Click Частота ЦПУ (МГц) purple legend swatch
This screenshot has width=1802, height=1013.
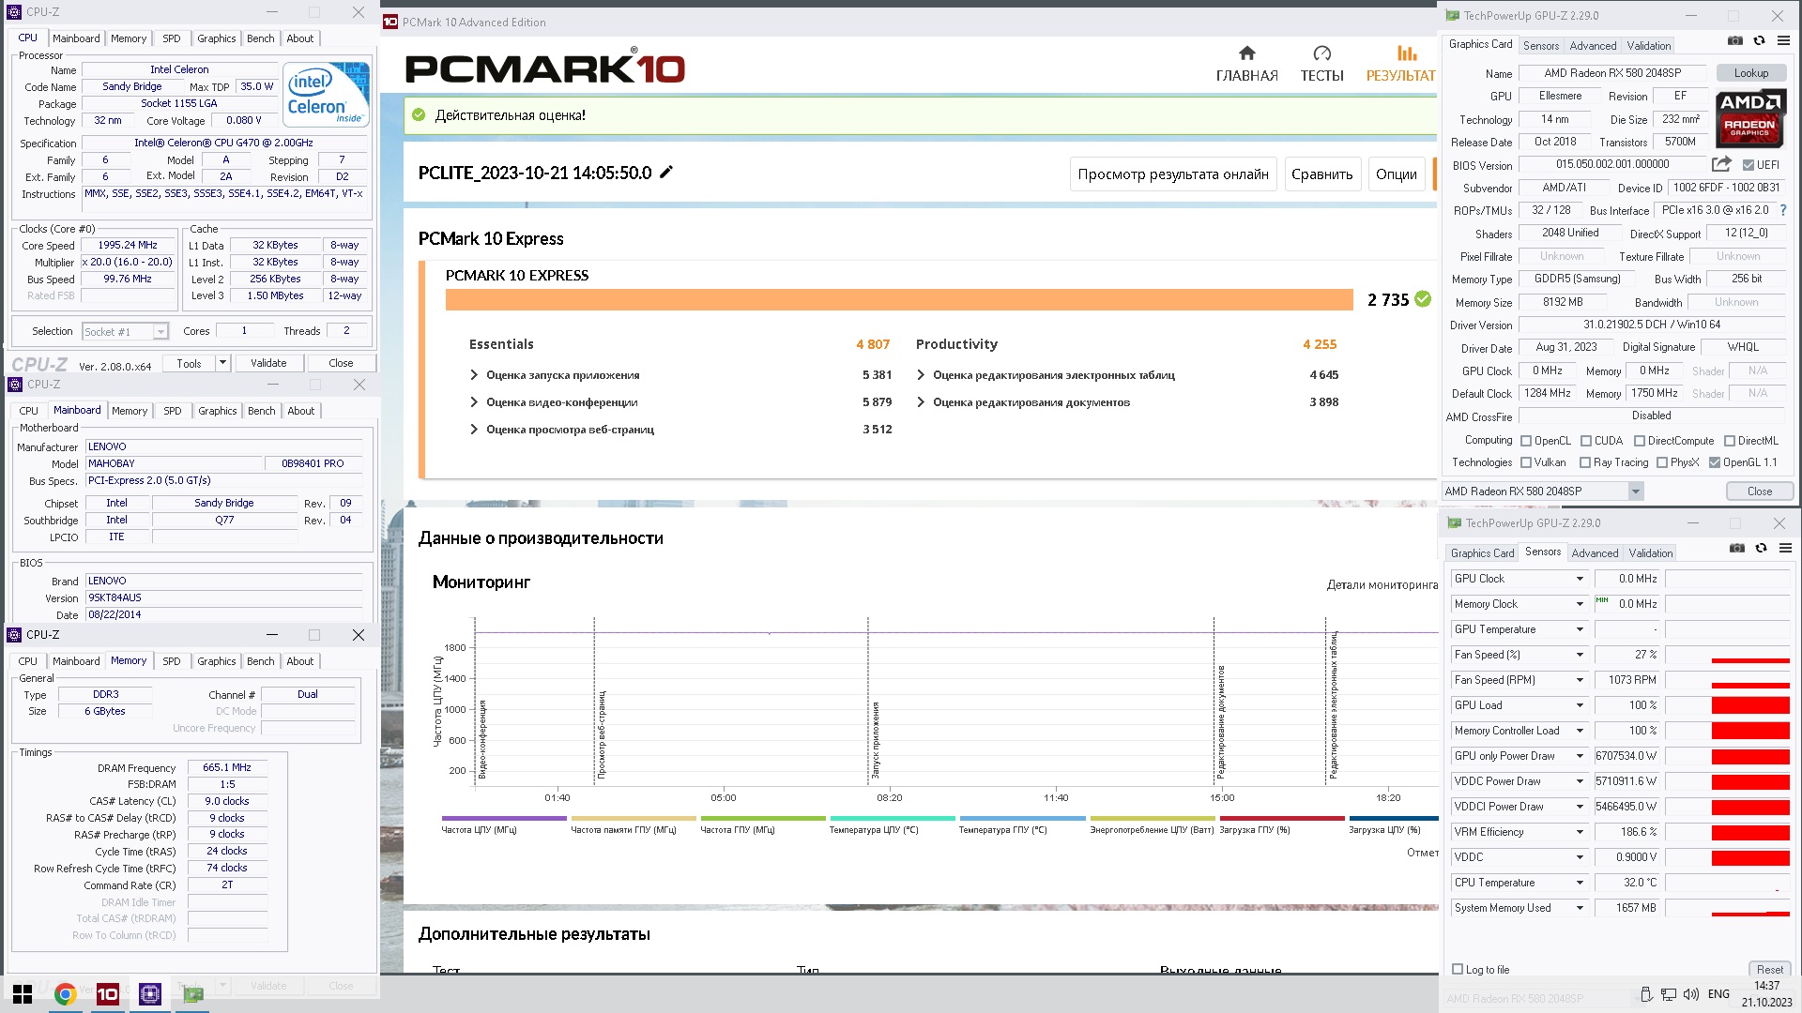coord(504,818)
